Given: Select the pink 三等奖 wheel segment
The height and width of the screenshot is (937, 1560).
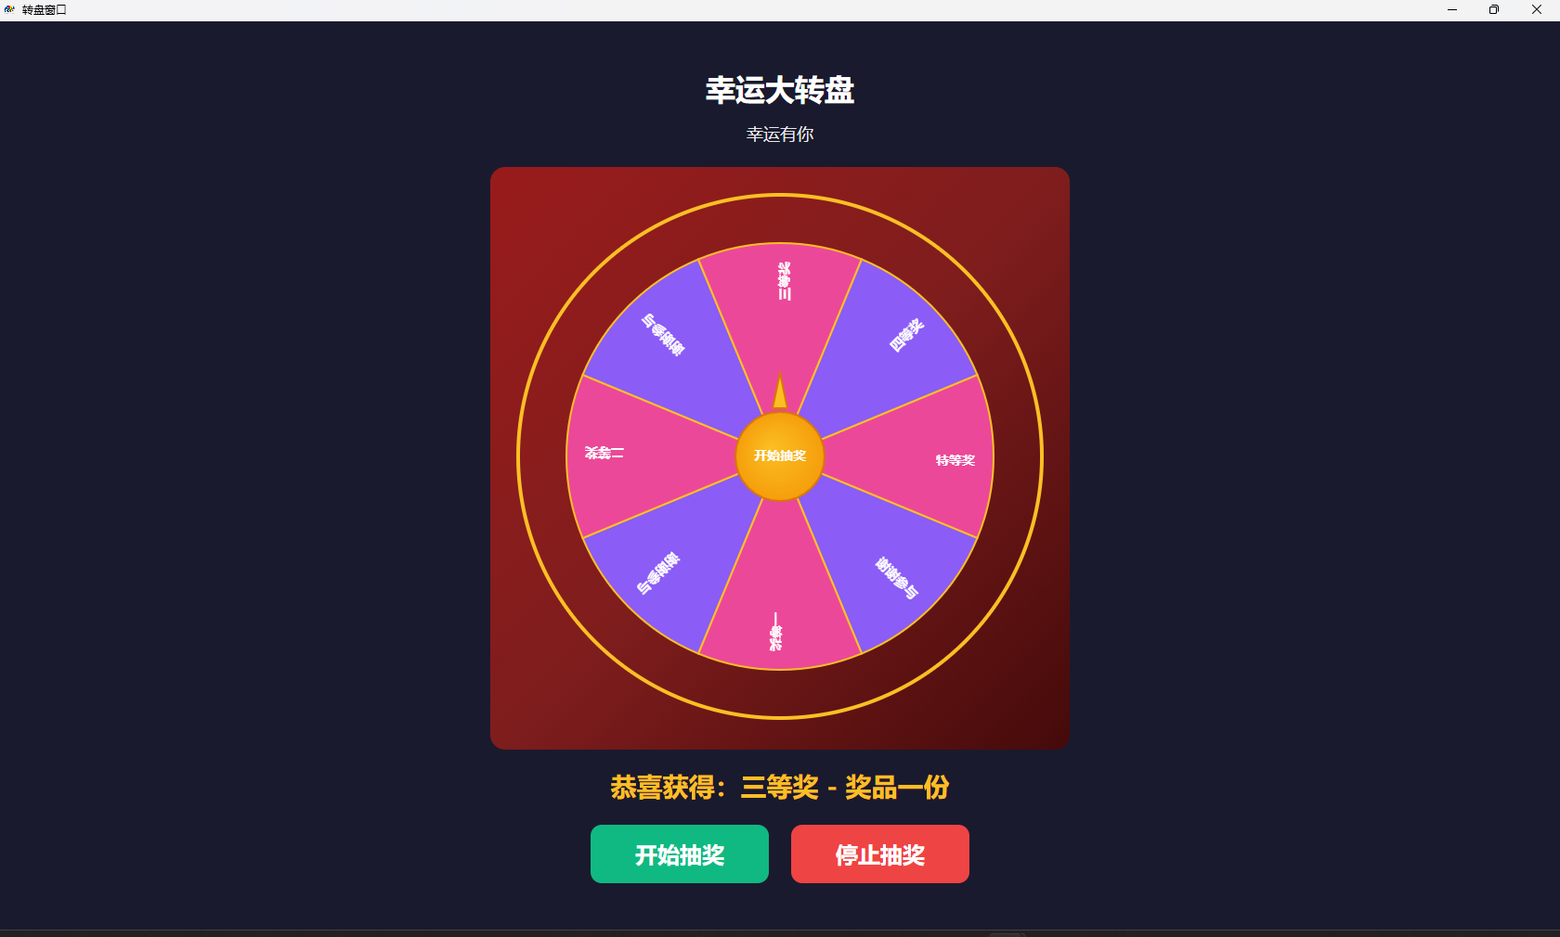Looking at the screenshot, I should click(781, 306).
